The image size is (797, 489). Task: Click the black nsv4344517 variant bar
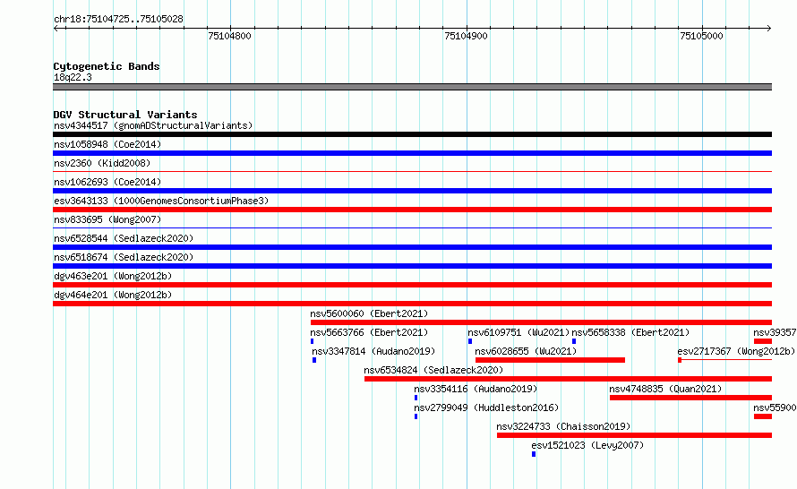[x=412, y=134]
